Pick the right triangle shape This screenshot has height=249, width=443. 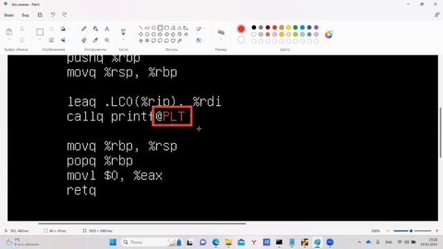186,28
